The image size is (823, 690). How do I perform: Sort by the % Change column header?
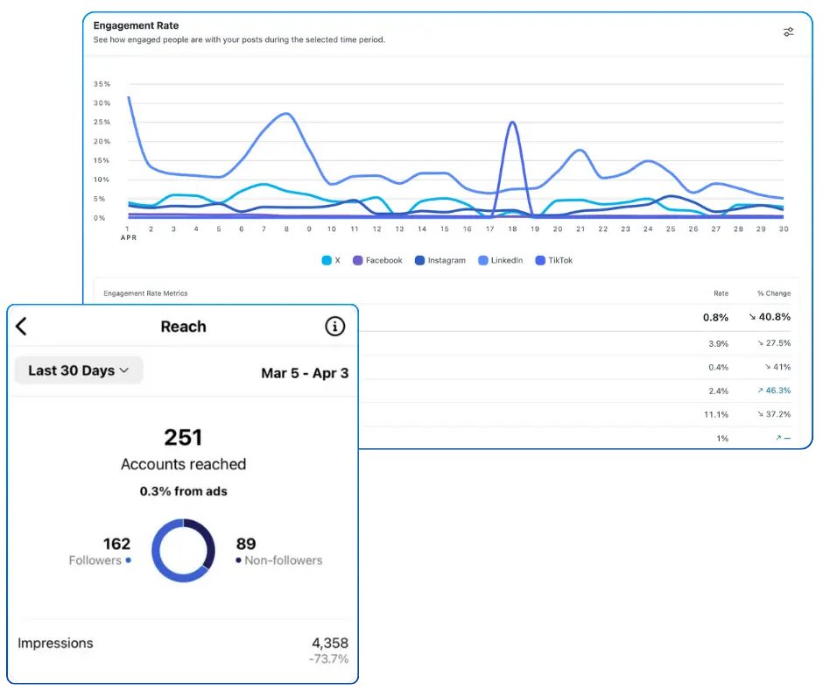click(772, 293)
